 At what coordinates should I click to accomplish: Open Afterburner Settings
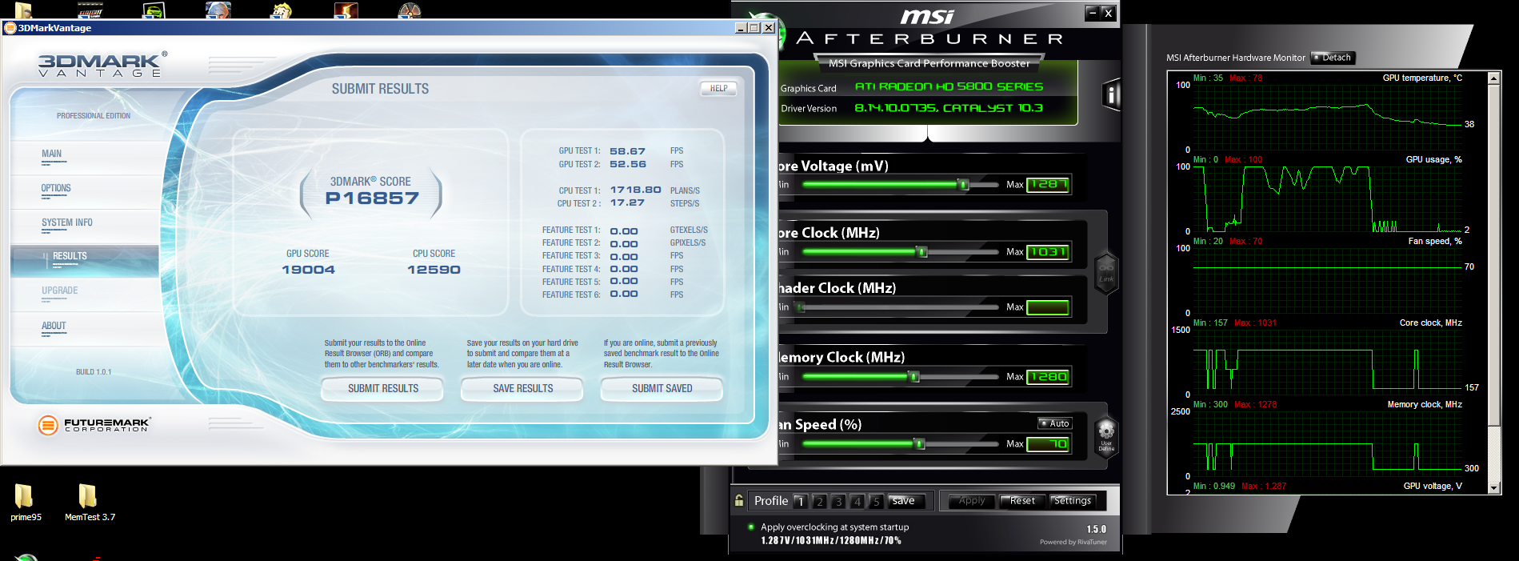point(1073,501)
